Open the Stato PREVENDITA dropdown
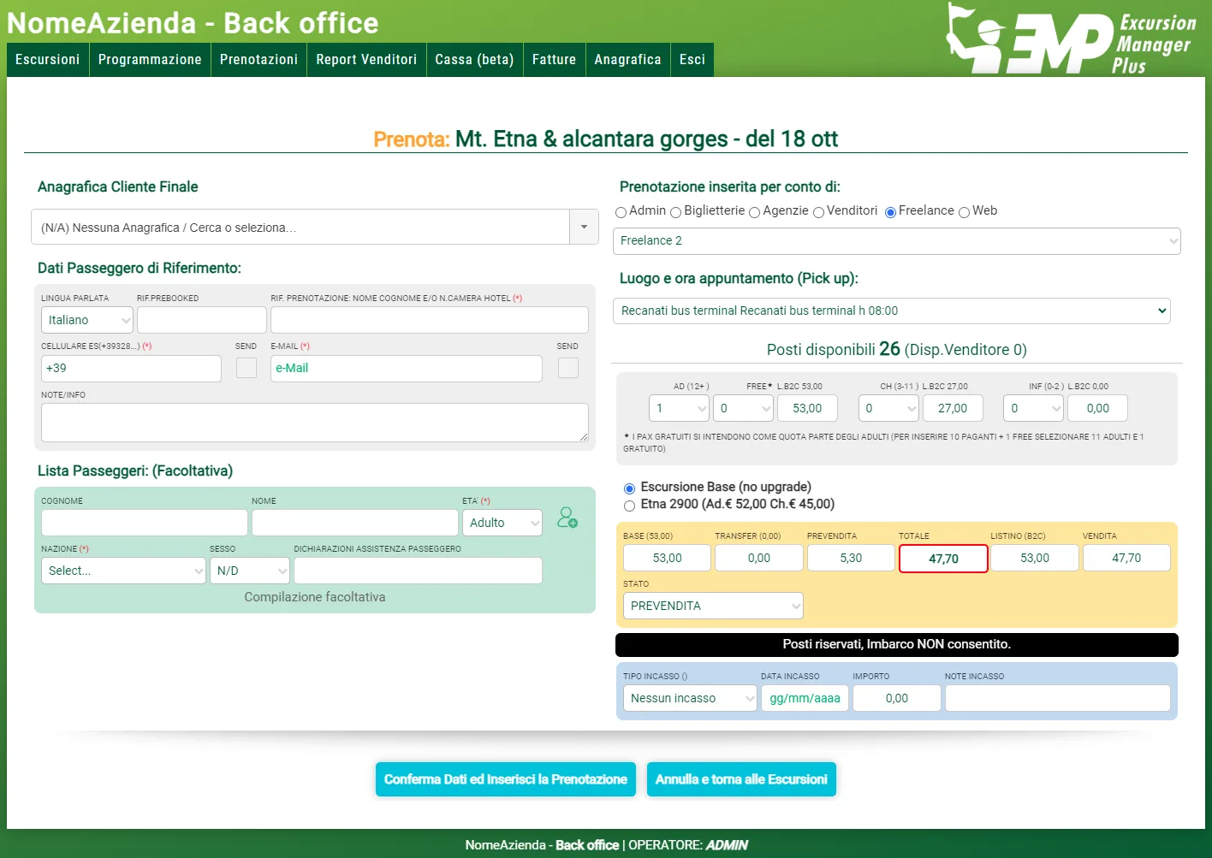Image resolution: width=1212 pixels, height=858 pixels. 713,606
